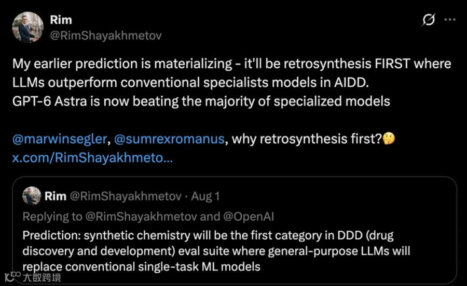Open the quoted tweet's Prediction text
467x286 pixels.
click(216, 251)
